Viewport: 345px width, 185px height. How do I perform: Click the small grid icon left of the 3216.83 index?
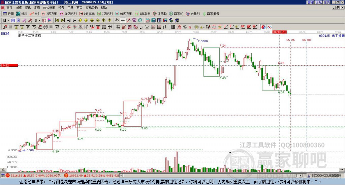(3, 176)
